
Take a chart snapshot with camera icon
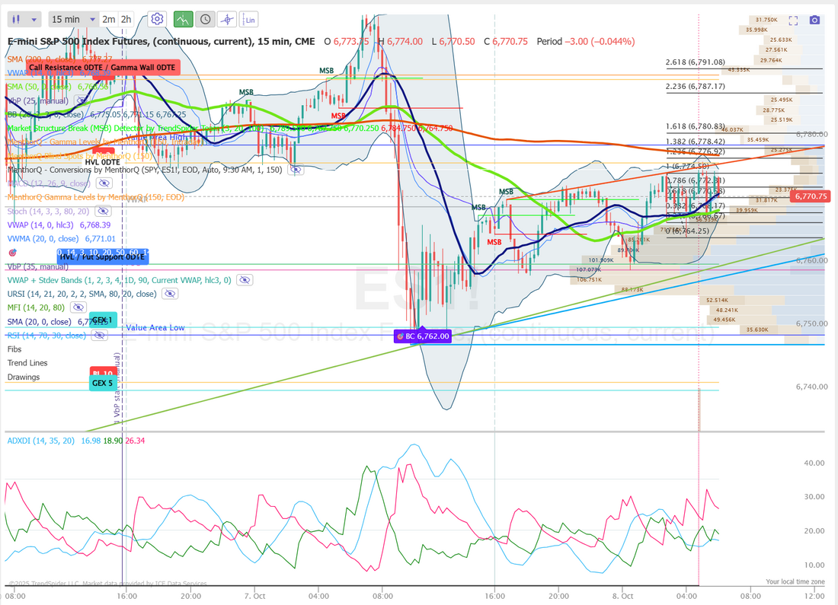click(x=815, y=21)
